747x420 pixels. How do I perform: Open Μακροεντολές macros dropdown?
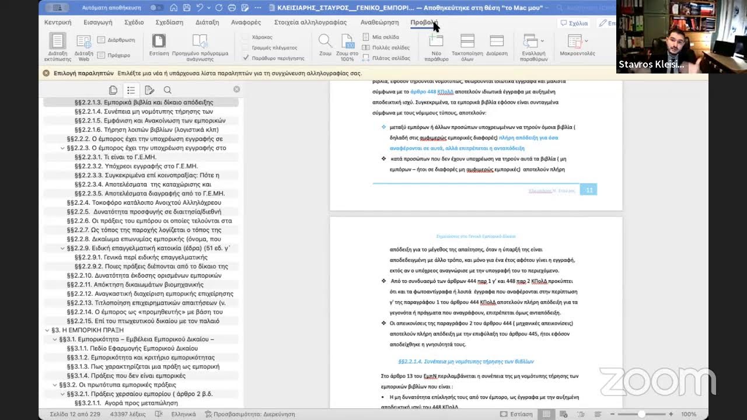pos(577,45)
